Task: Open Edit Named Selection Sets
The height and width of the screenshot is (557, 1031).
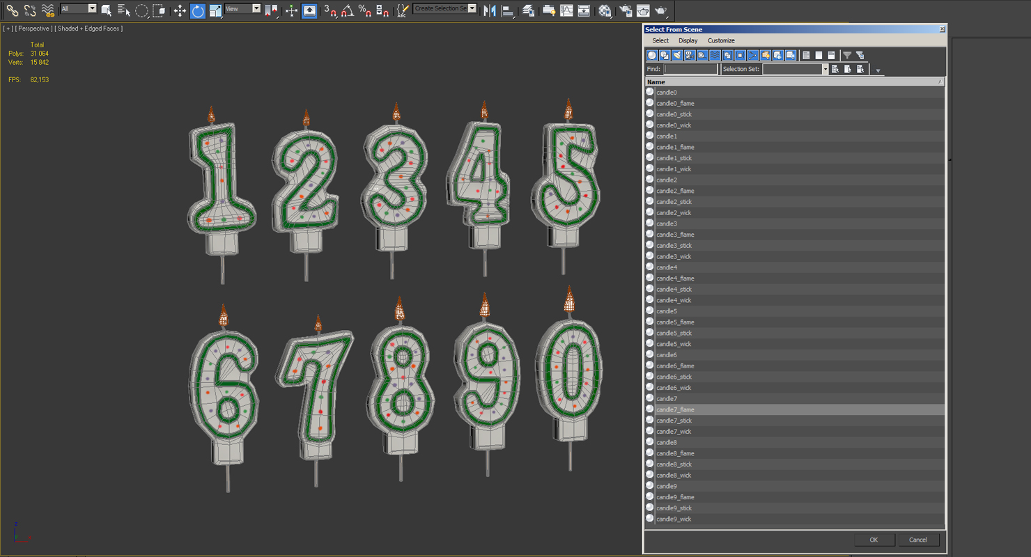Action: (x=402, y=10)
